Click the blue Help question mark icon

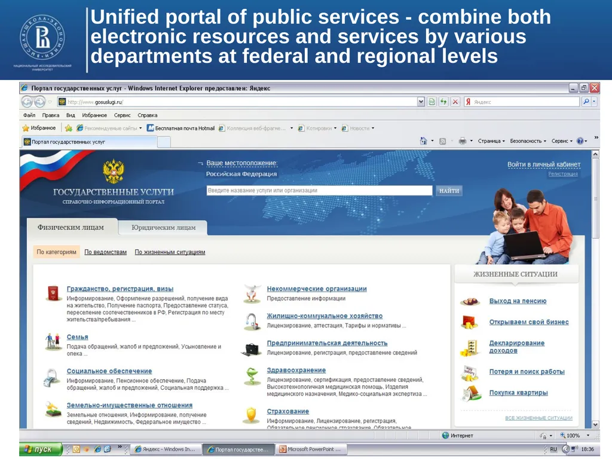pos(580,141)
